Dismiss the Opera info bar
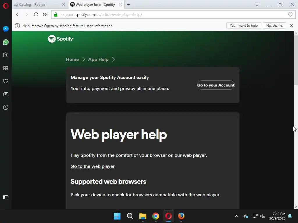This screenshot has width=298, height=223. click(x=292, y=26)
